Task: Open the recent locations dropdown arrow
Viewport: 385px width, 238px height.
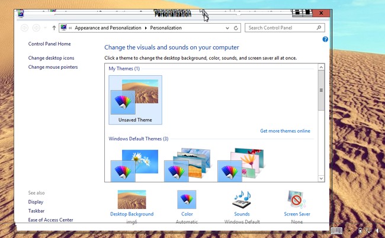Action: pyautogui.click(x=45, y=28)
